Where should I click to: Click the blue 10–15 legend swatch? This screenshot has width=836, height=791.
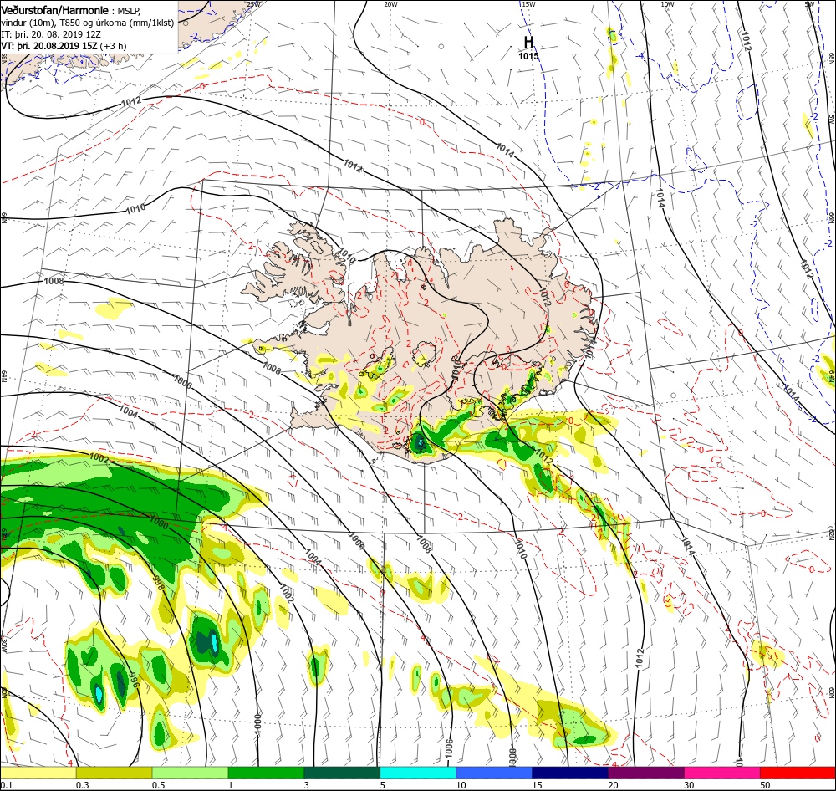(494, 773)
